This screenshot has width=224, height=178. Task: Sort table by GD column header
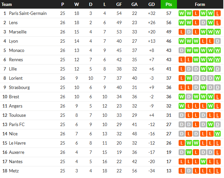tap(151, 4)
